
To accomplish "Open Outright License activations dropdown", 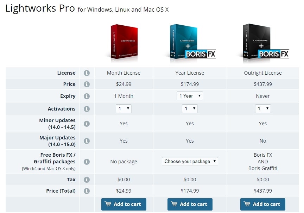I will 263,108.
